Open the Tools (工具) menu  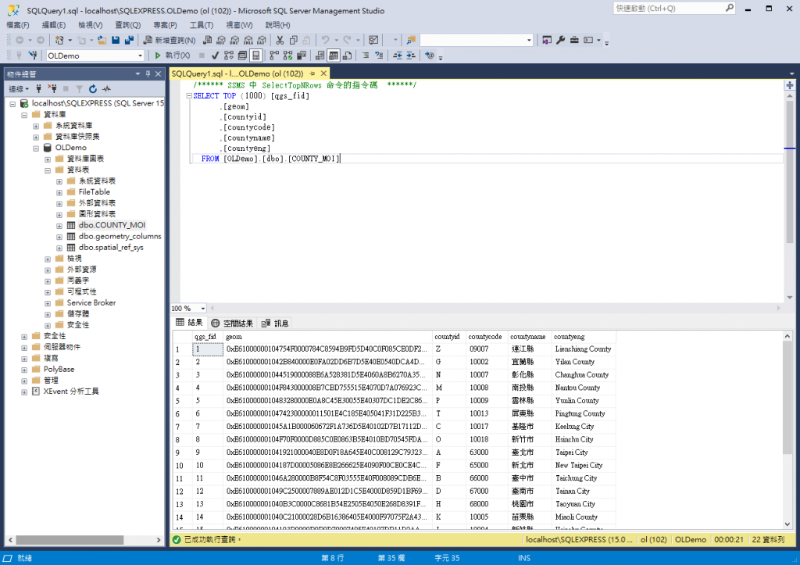point(202,24)
